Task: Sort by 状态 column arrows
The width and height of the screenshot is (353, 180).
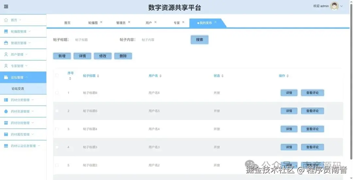Action: click(223, 76)
